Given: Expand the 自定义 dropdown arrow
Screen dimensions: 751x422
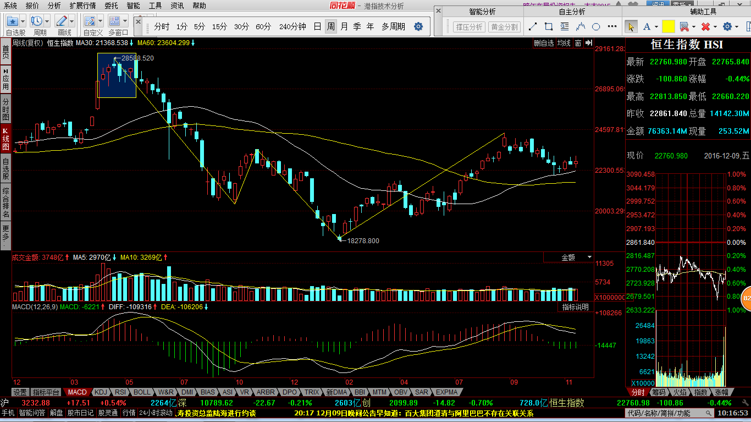Looking at the screenshot, I should [x=100, y=21].
